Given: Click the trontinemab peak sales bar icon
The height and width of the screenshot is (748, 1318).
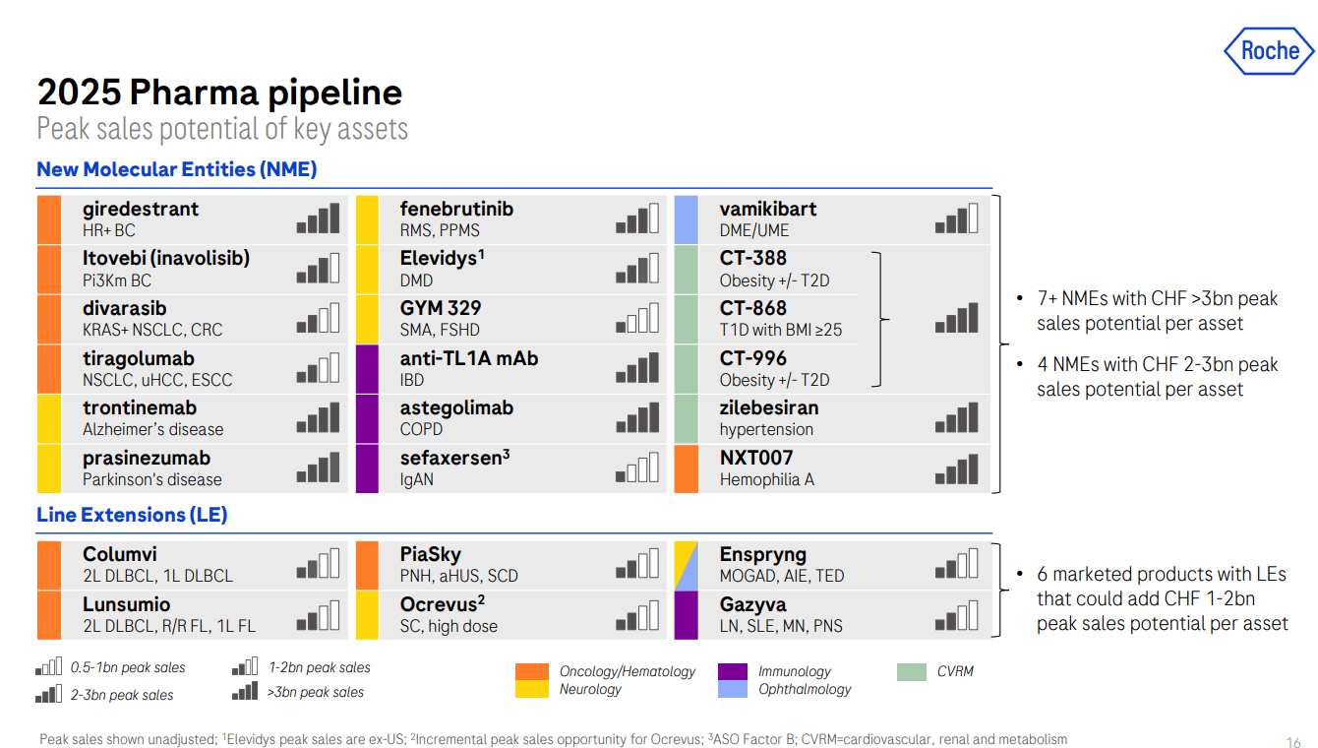Looking at the screenshot, I should (318, 417).
